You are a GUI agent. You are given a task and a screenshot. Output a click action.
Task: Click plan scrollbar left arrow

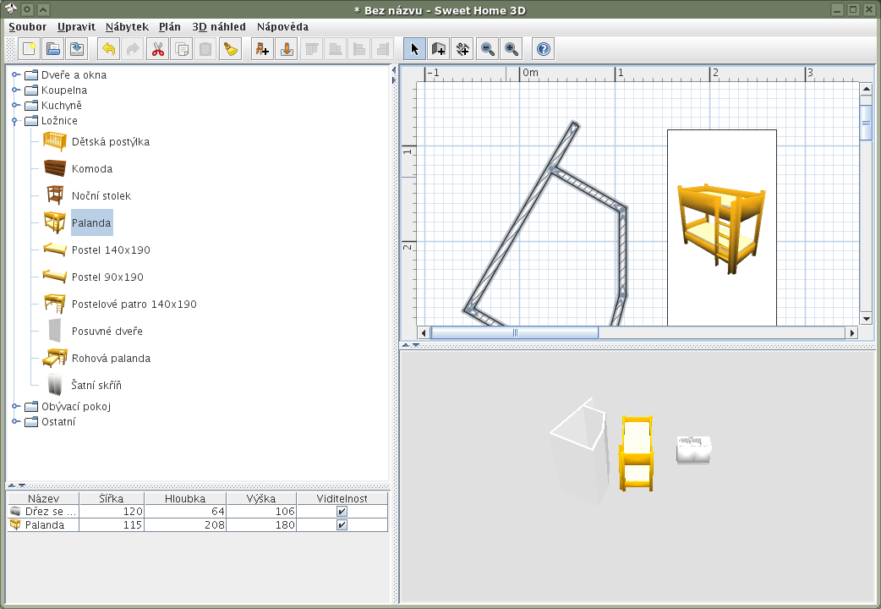click(424, 333)
